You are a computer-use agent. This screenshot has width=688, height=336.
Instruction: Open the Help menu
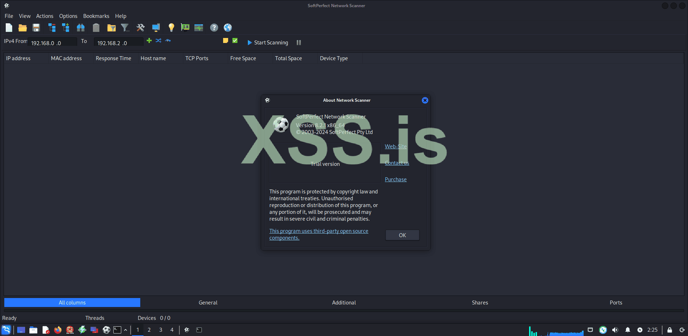click(x=121, y=16)
